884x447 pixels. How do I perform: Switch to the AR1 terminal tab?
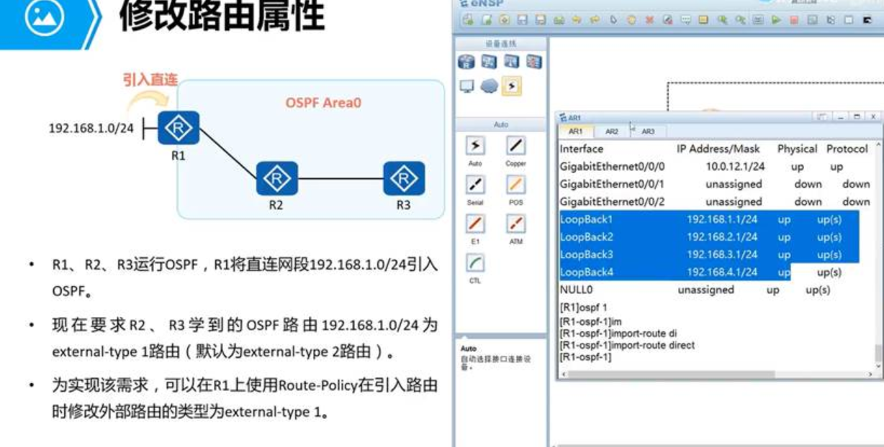coord(576,132)
